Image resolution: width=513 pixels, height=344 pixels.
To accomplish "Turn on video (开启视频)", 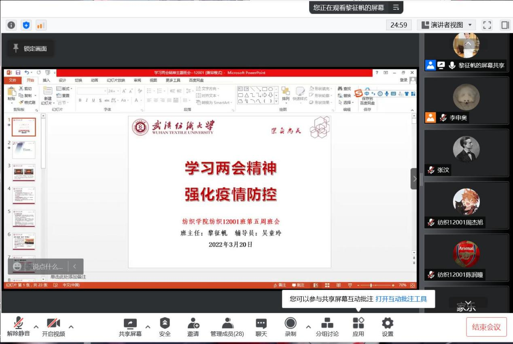I will tap(53, 323).
